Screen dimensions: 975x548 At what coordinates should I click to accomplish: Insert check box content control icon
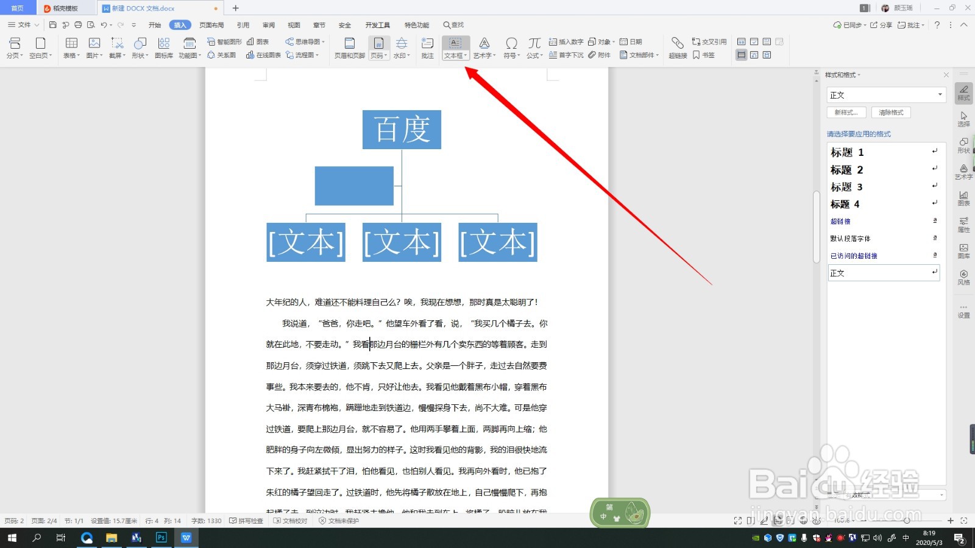point(754,42)
